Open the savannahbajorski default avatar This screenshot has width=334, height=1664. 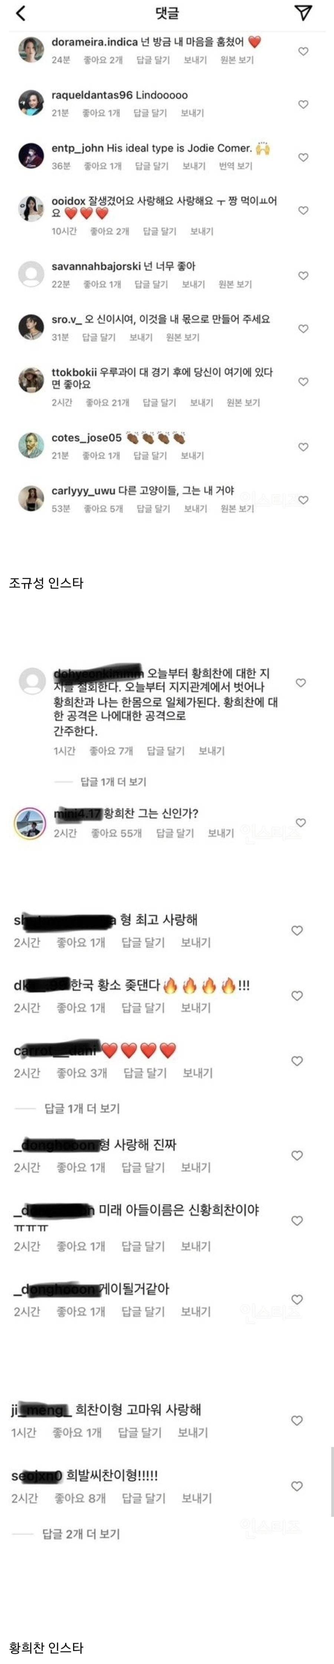pyautogui.click(x=31, y=274)
